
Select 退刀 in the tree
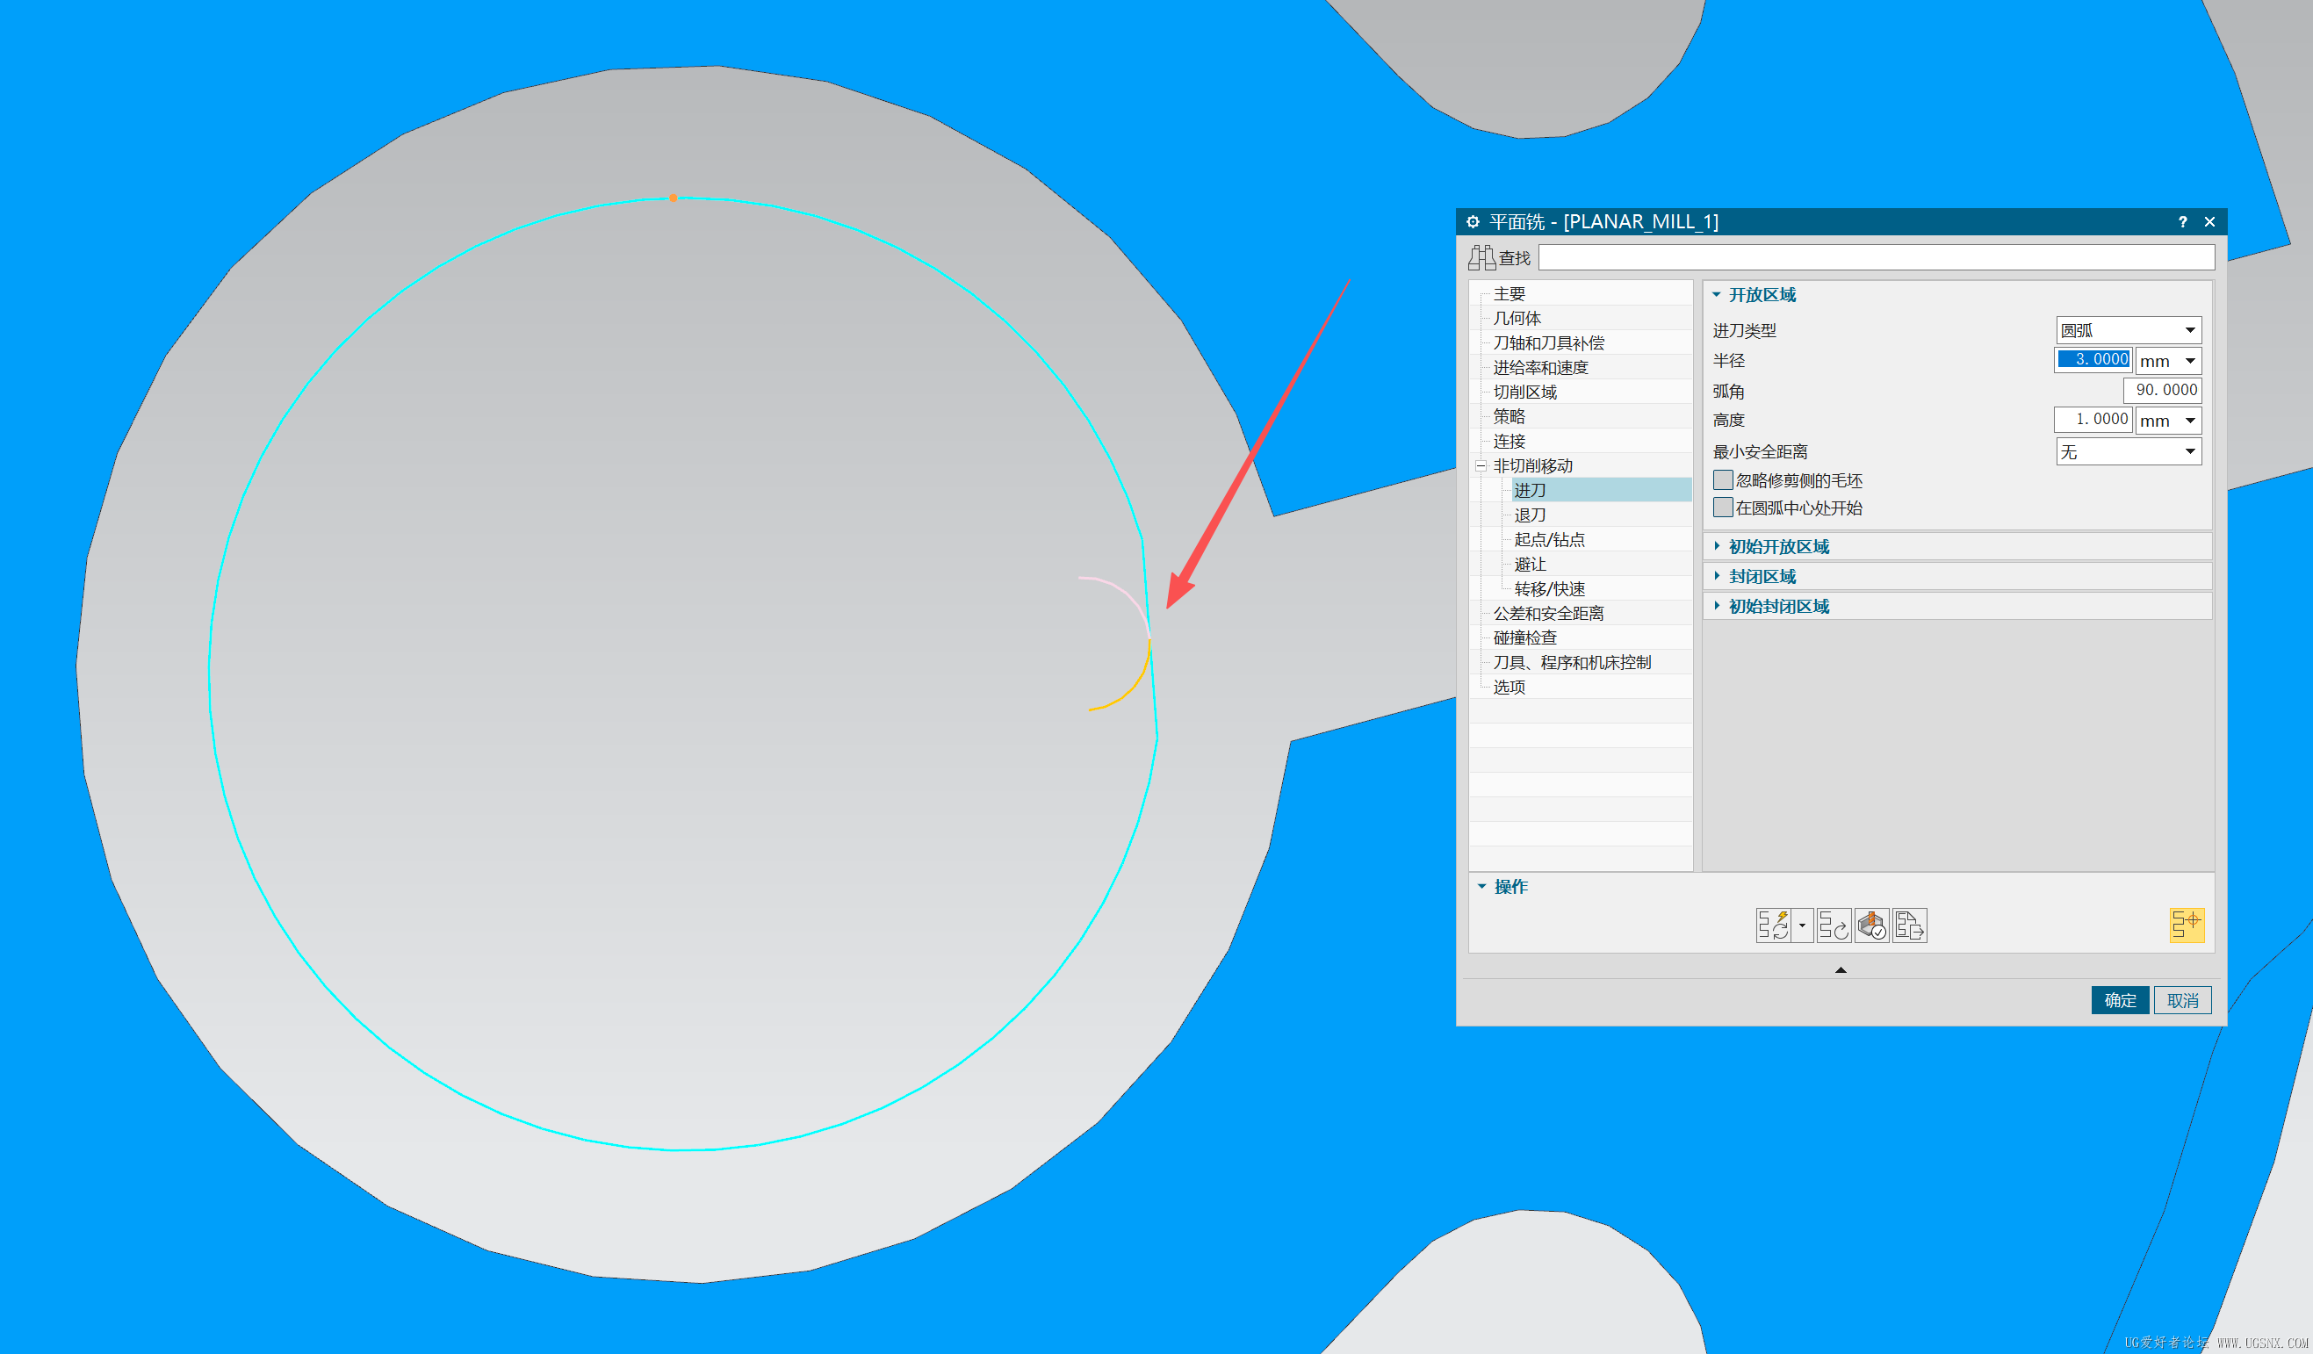(x=1530, y=515)
